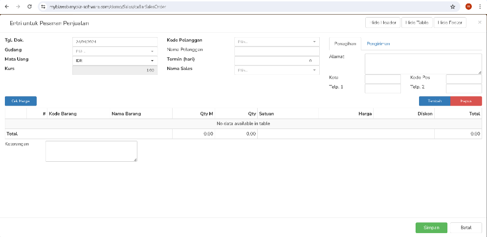Screen dimensions: 487x237
Task: Click the Satuan column header
Action: tap(288, 114)
